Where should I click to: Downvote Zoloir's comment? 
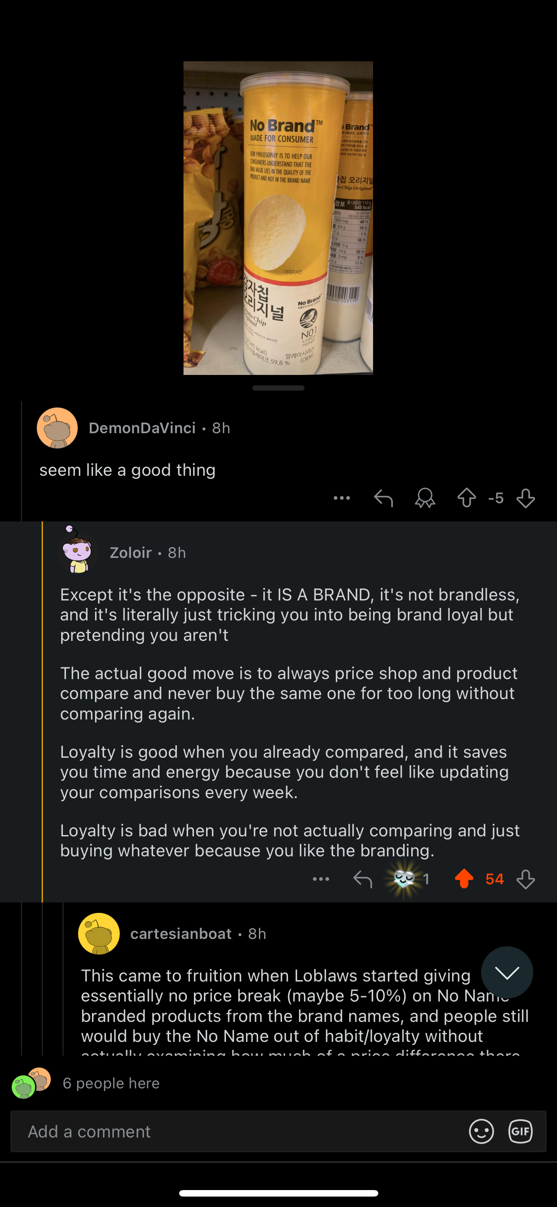tap(526, 879)
